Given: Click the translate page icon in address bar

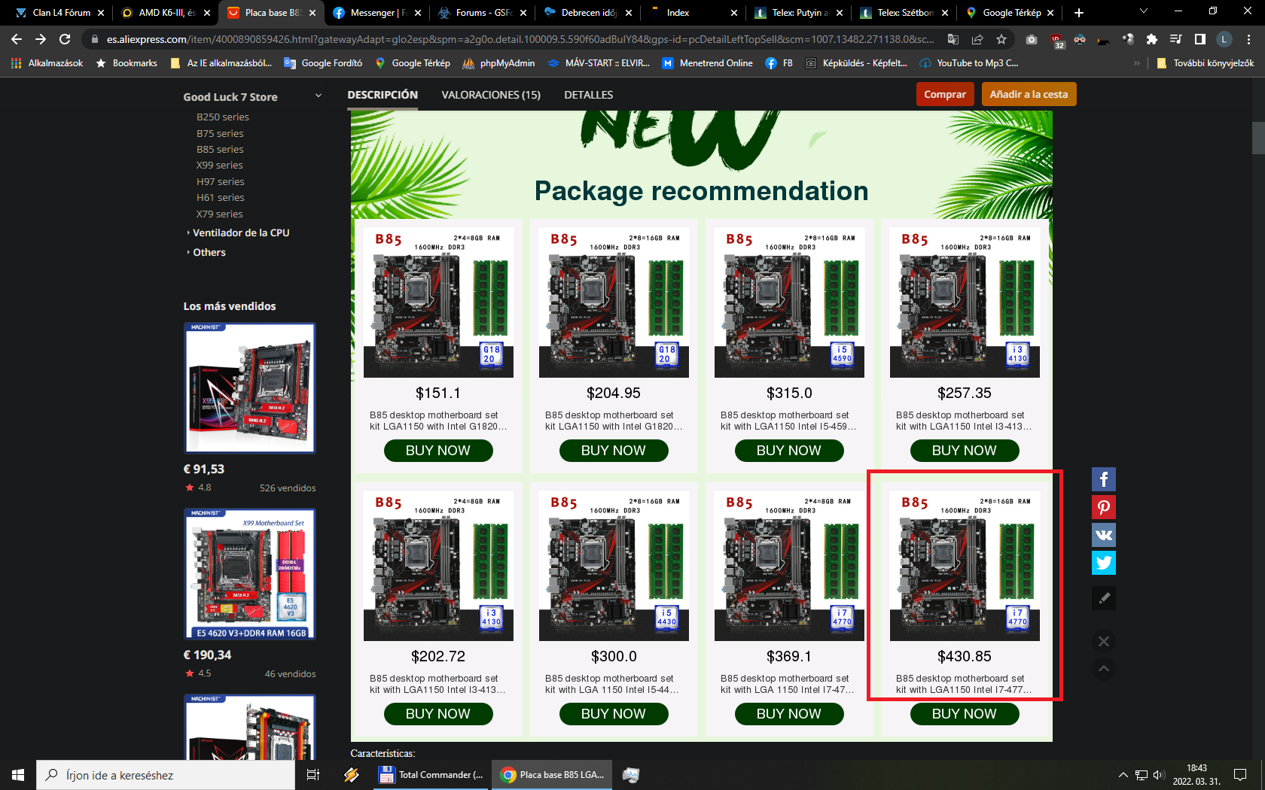Looking at the screenshot, I should pos(953,39).
